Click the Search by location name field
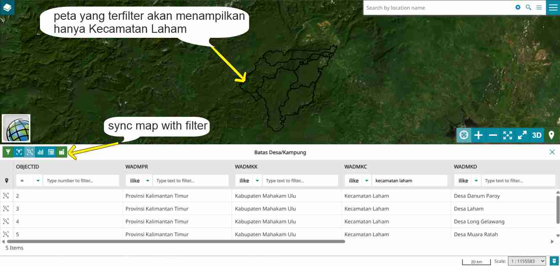 (437, 8)
